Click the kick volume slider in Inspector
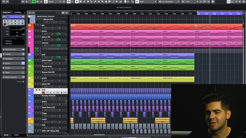Screen dimensions: 246x138 pos(17,30)
